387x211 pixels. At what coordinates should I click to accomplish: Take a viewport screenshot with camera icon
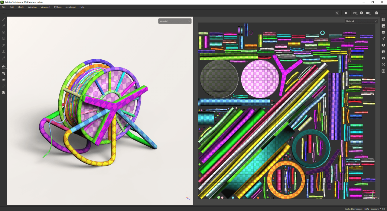click(376, 13)
